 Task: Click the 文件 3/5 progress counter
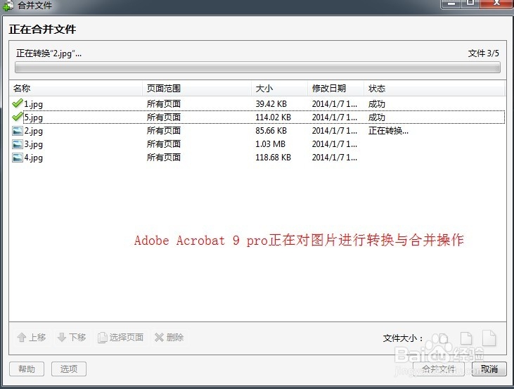pos(484,53)
